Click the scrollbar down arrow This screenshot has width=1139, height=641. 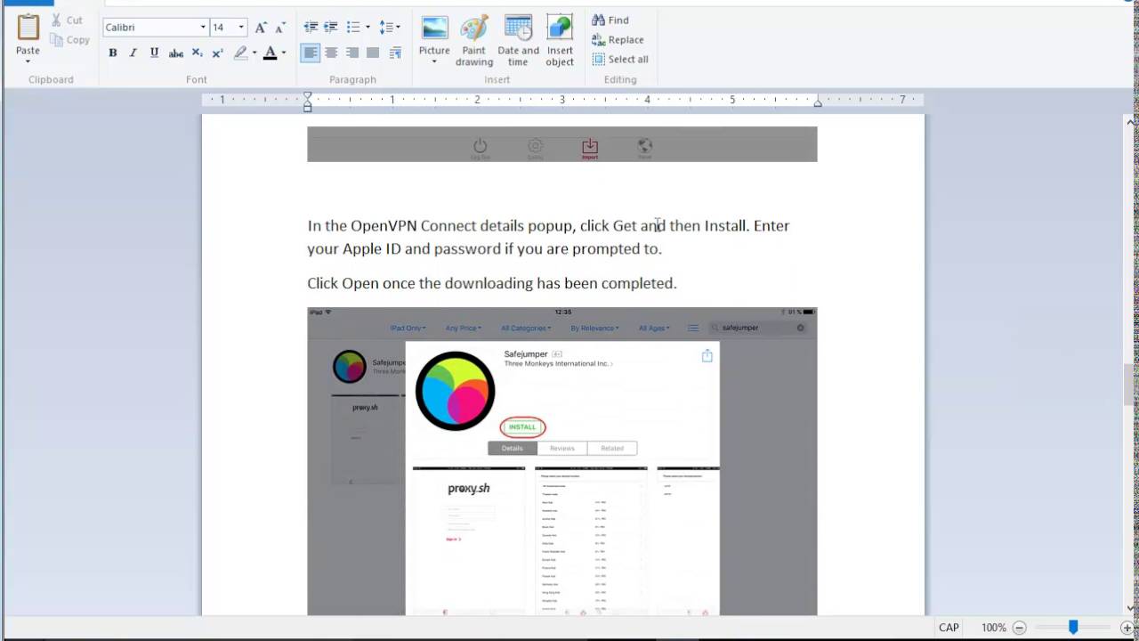point(1131,608)
